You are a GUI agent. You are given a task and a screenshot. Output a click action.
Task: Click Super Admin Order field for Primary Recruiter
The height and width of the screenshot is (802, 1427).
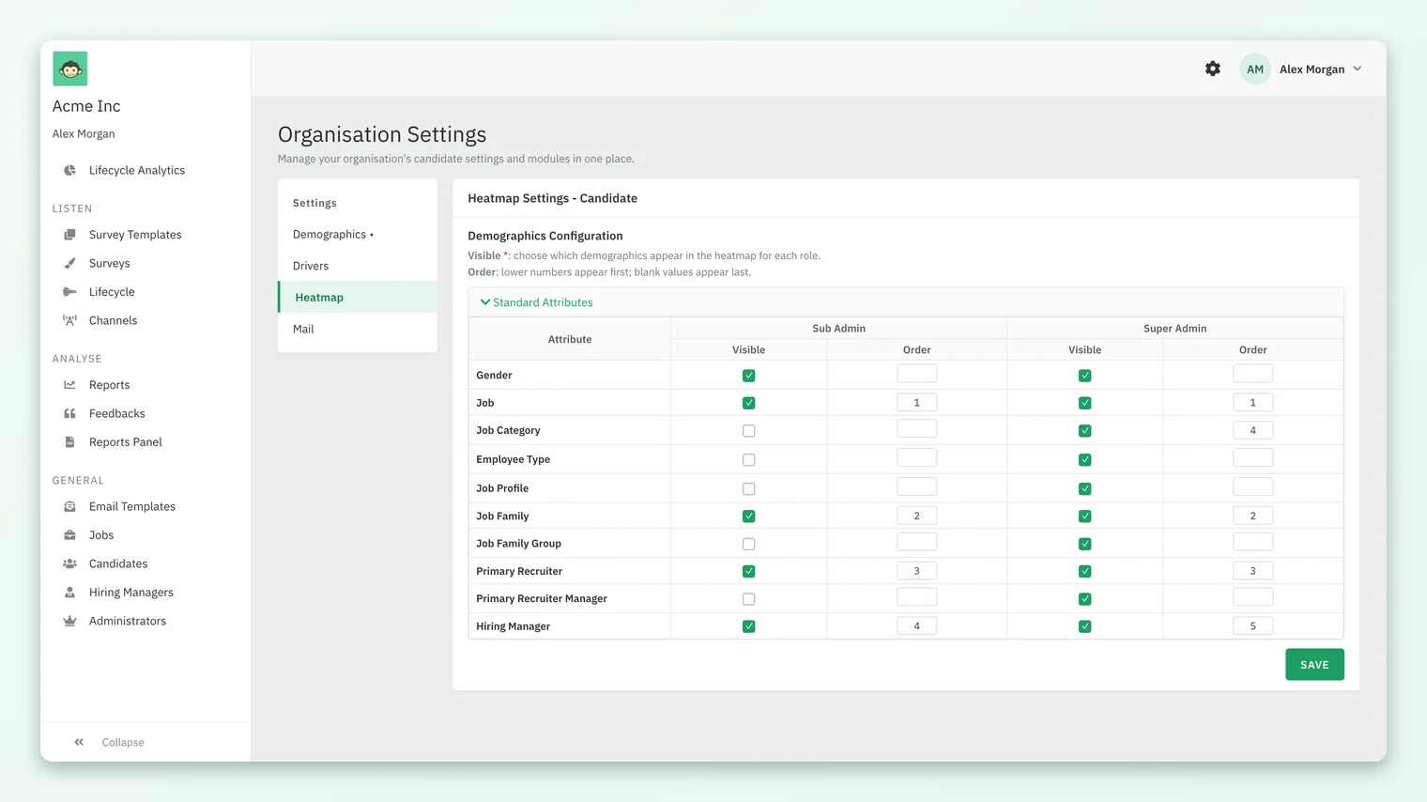[1252, 571]
